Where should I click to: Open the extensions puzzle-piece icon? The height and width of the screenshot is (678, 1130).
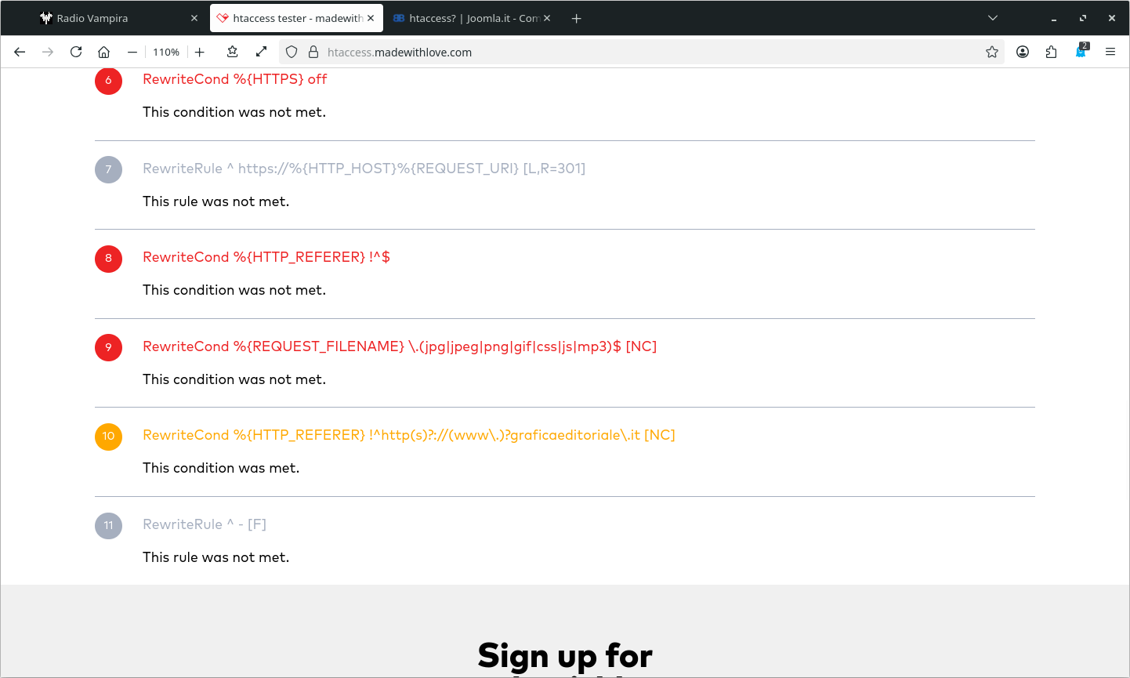pyautogui.click(x=1051, y=52)
